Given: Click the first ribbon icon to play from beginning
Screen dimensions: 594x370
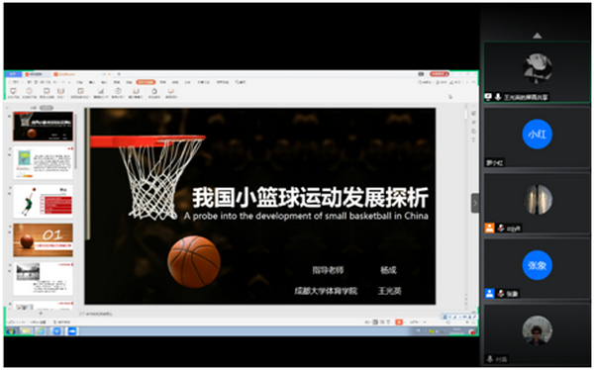Looking at the screenshot, I should [13, 92].
